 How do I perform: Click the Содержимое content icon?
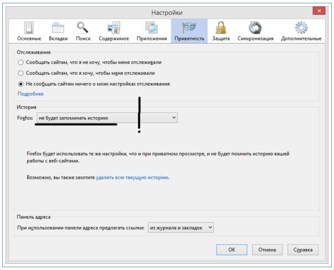click(114, 28)
